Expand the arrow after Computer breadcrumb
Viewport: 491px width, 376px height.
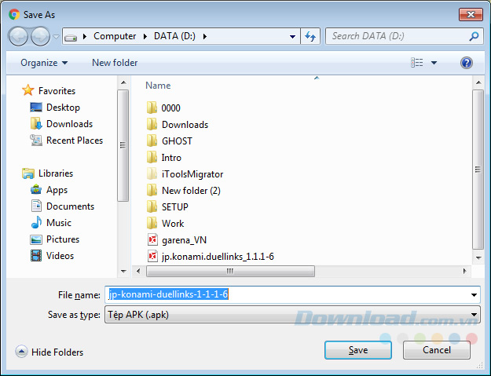click(x=145, y=37)
